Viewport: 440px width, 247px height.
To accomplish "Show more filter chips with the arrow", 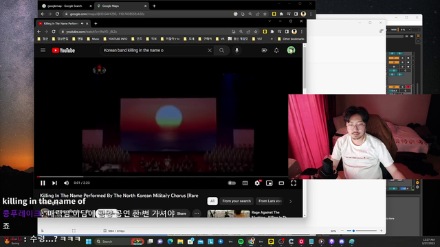I will (x=290, y=201).
